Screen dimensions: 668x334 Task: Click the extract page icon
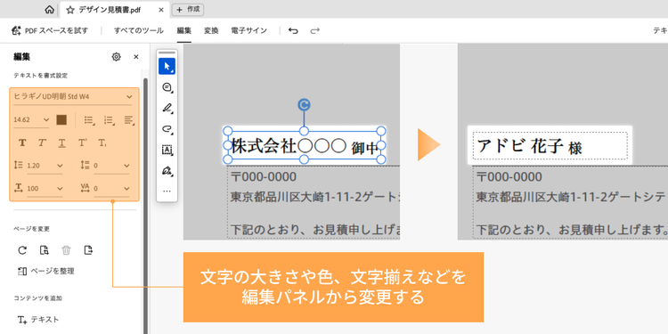(88, 250)
